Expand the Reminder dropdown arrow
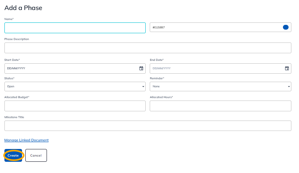The height and width of the screenshot is (173, 299). pyautogui.click(x=289, y=86)
